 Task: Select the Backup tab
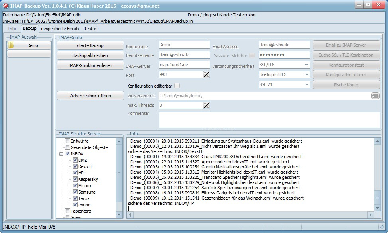(x=30, y=28)
